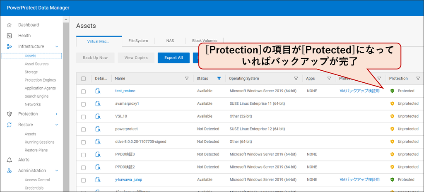Switch to the Virtual Machines tab
The height and width of the screenshot is (192, 424).
point(99,42)
